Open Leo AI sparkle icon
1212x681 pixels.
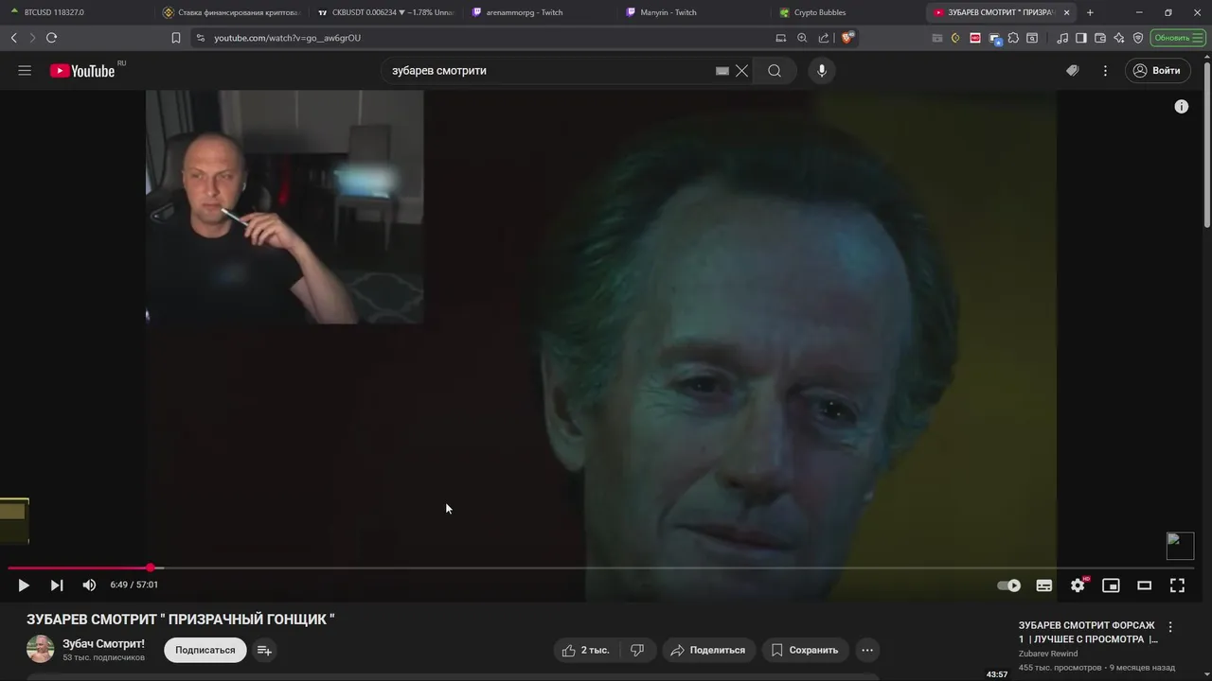point(1119,38)
